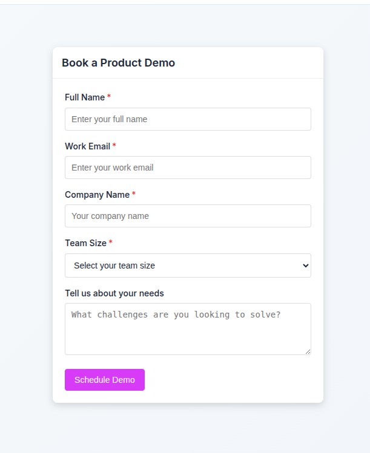Click the textarea resize handle corner
This screenshot has width=370, height=453.
point(308,352)
